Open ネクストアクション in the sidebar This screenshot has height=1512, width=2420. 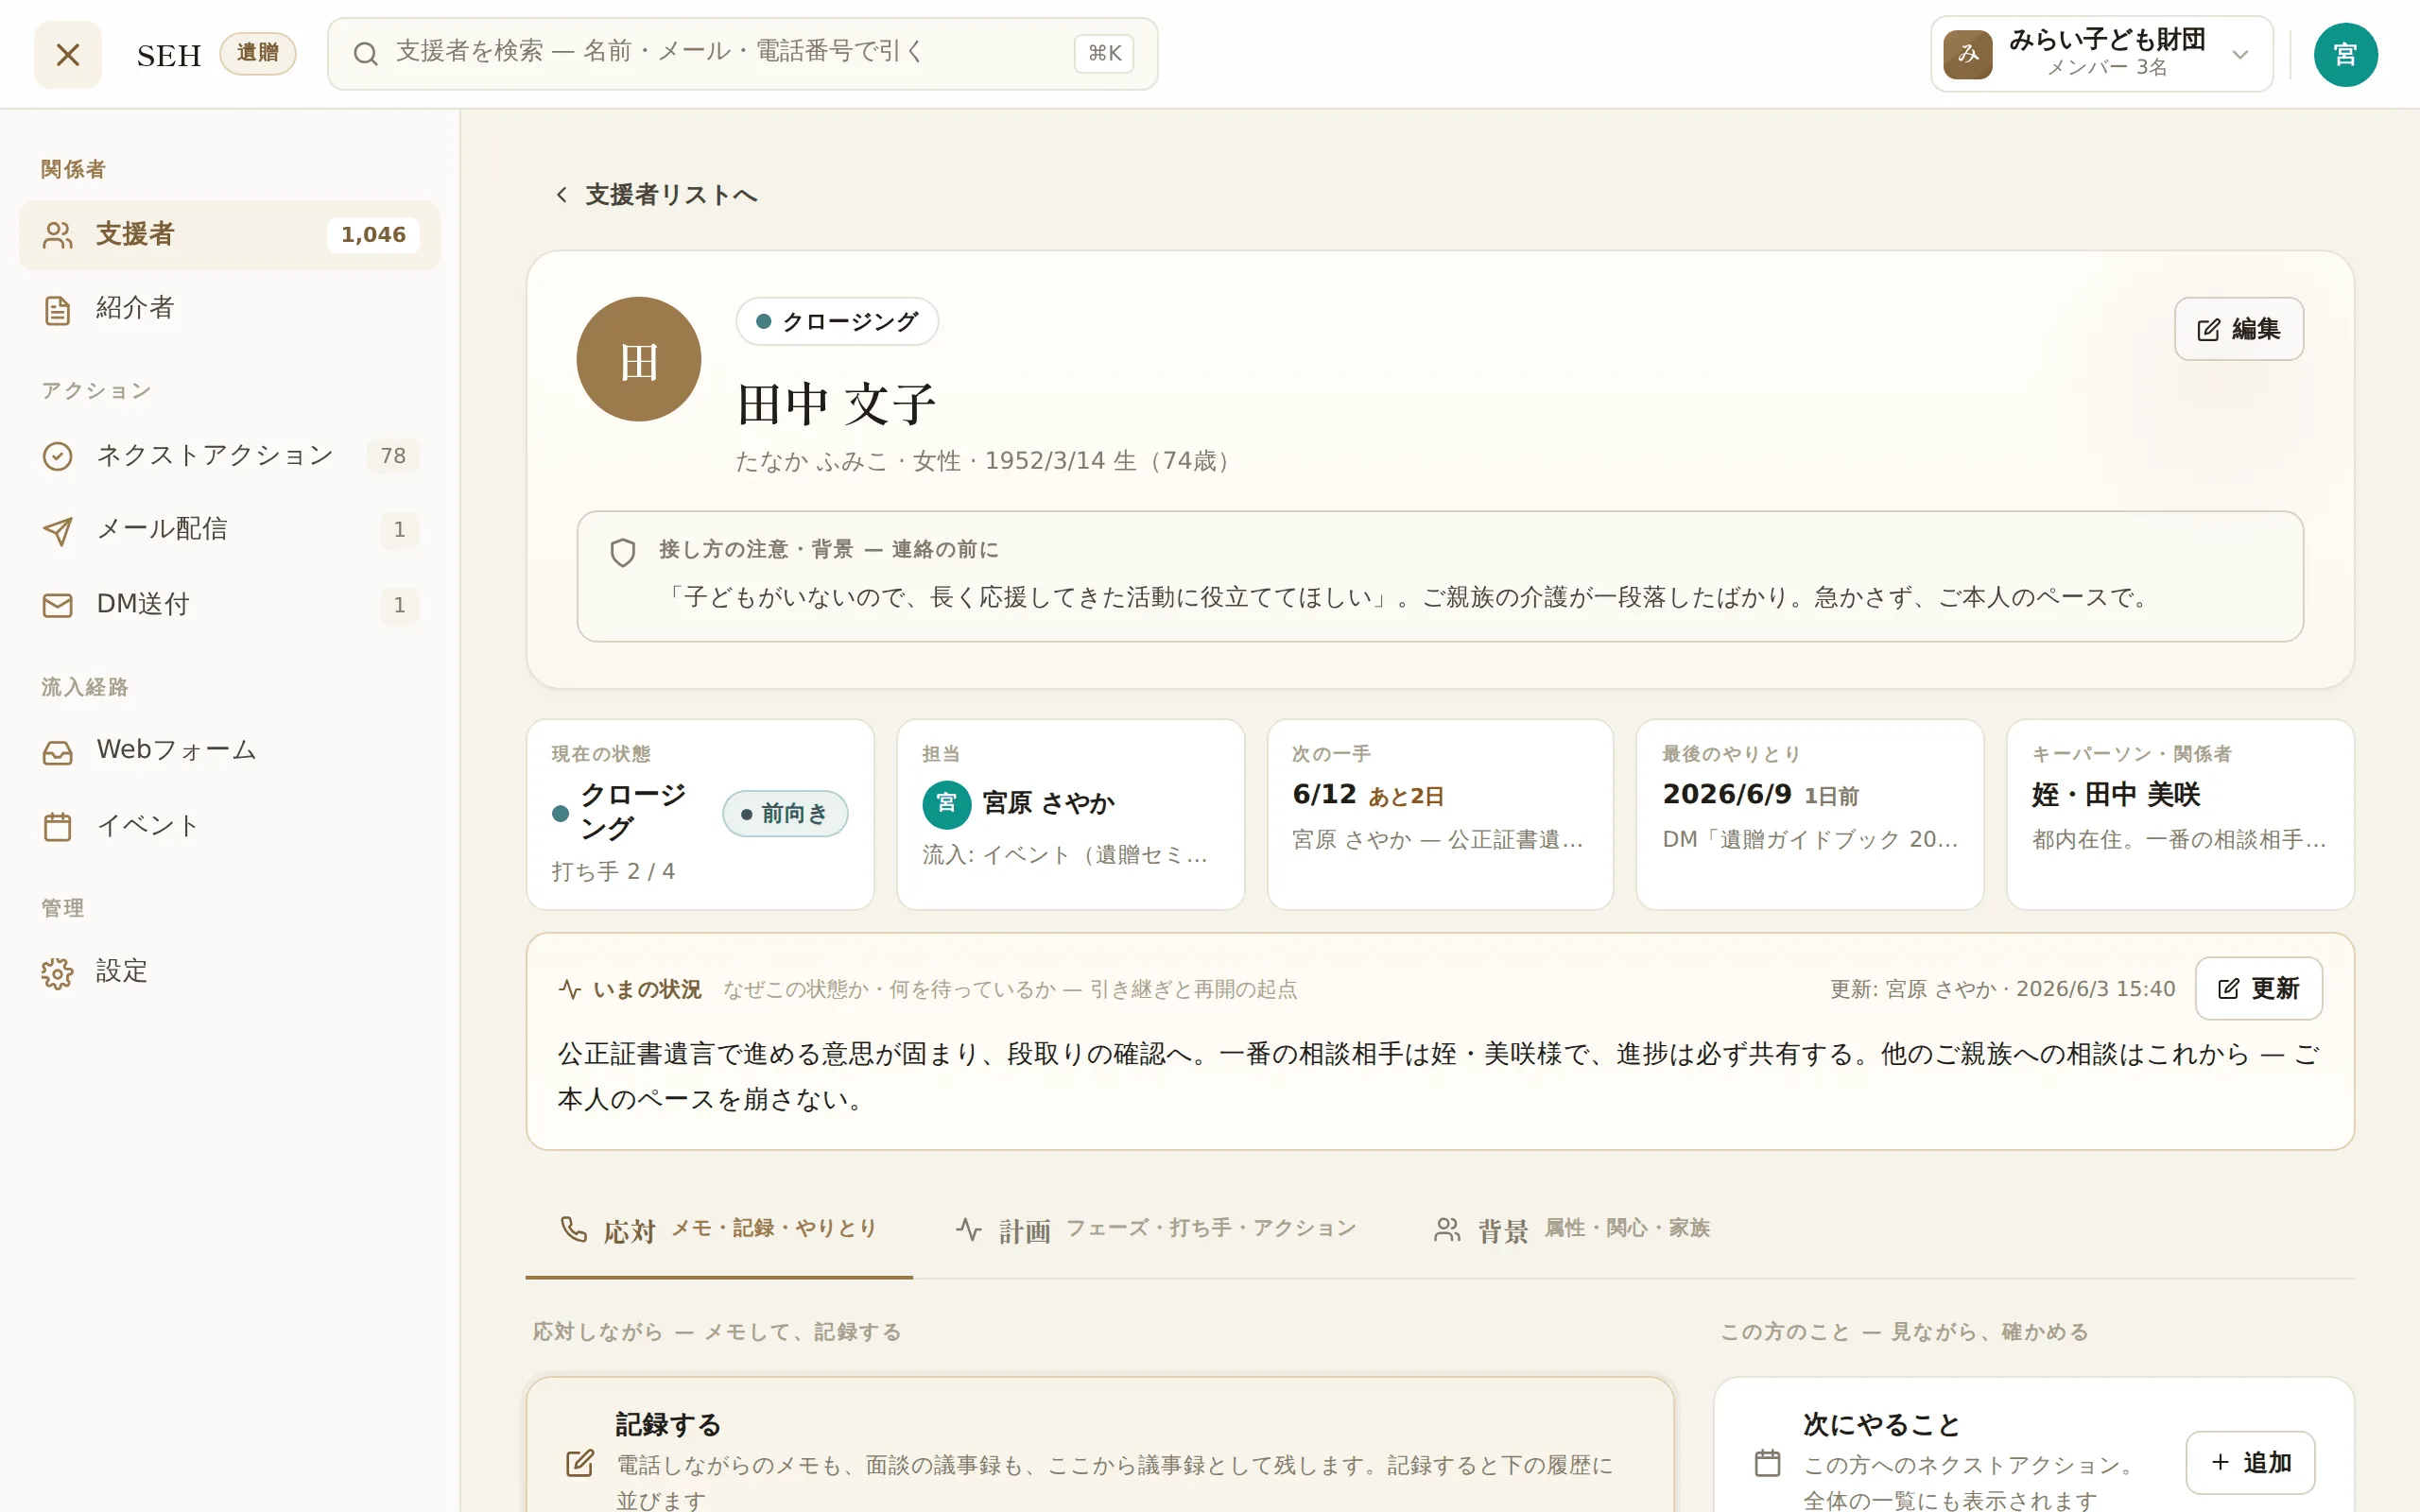pos(229,456)
